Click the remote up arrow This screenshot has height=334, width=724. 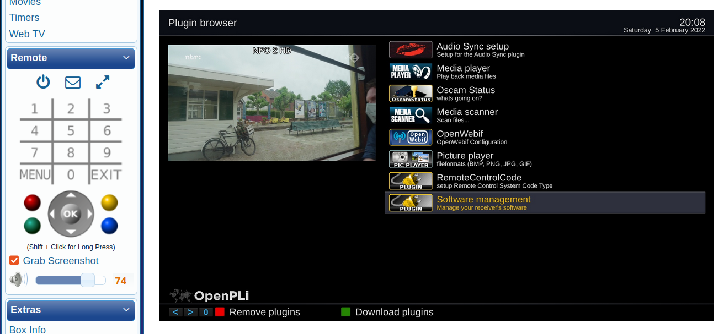tap(71, 195)
